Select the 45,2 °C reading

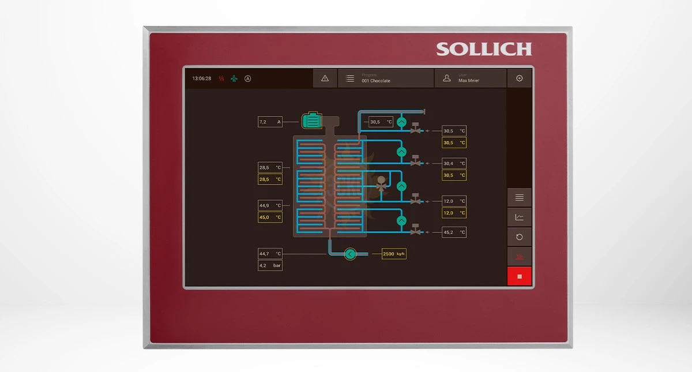(454, 232)
